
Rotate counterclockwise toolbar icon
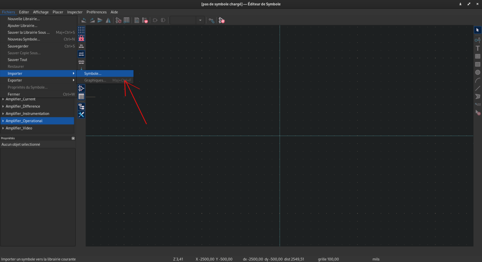(84, 20)
